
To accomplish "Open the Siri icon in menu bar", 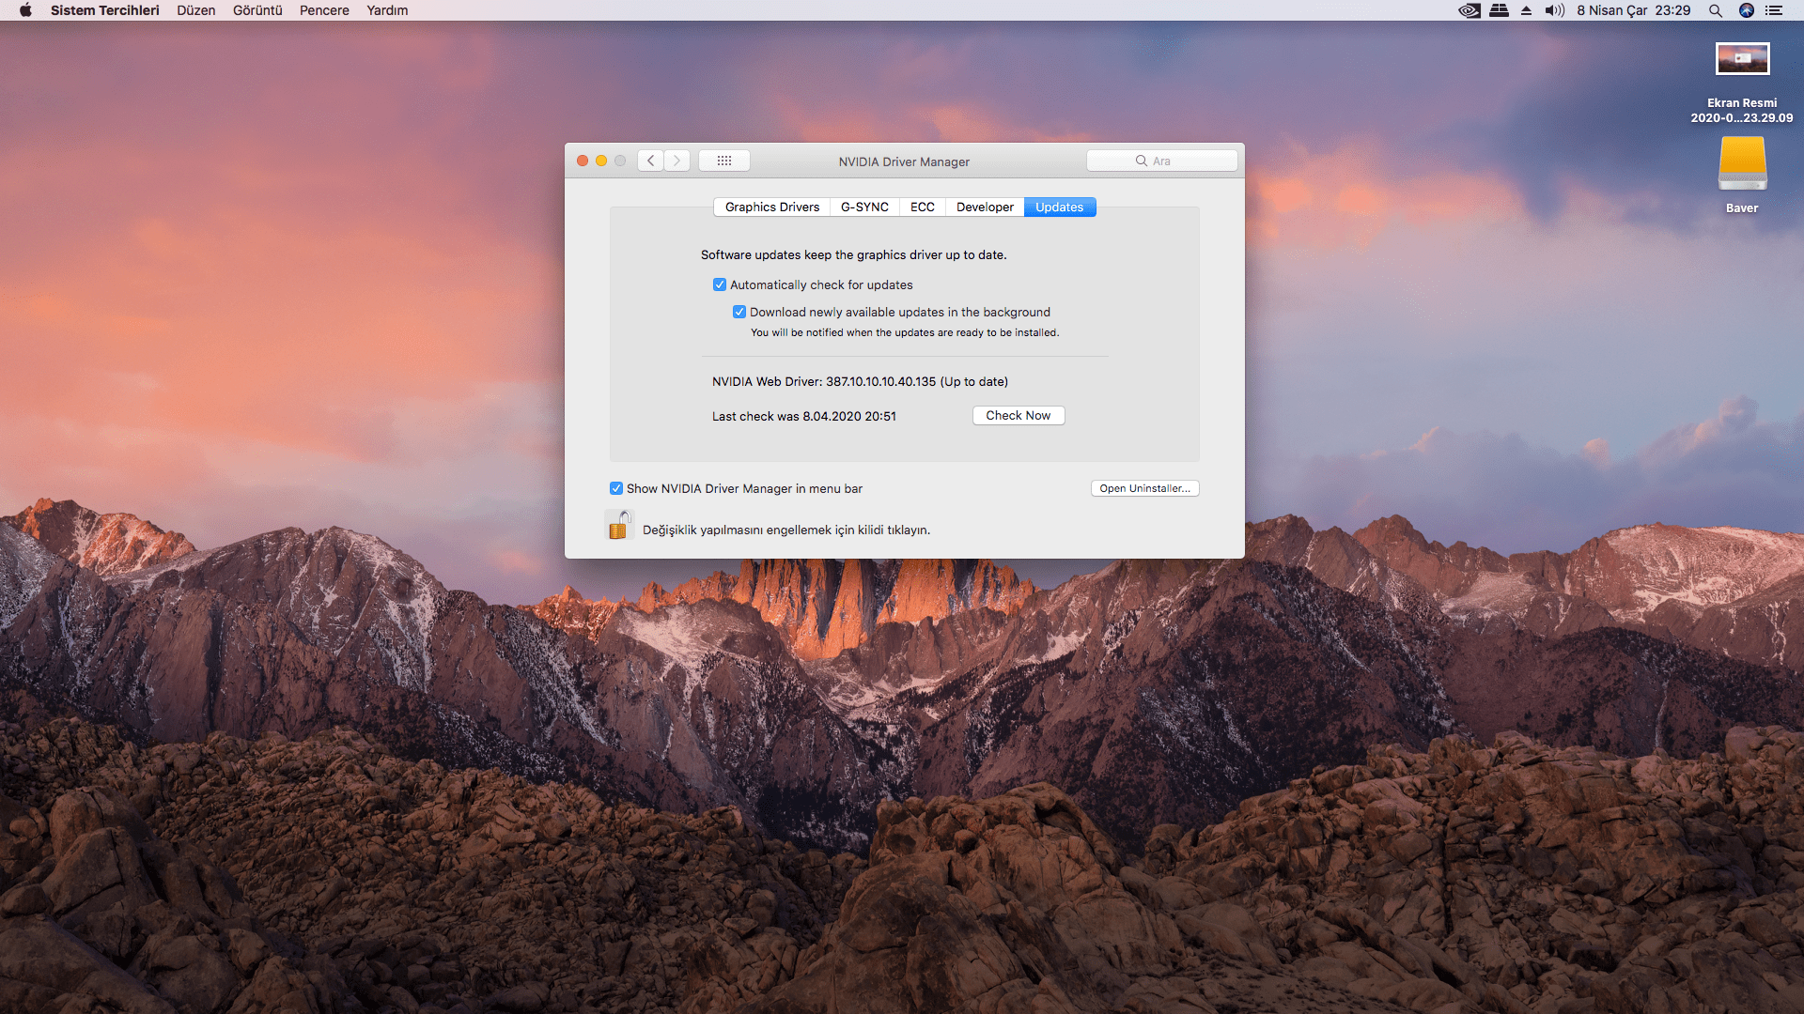I will point(1746,10).
